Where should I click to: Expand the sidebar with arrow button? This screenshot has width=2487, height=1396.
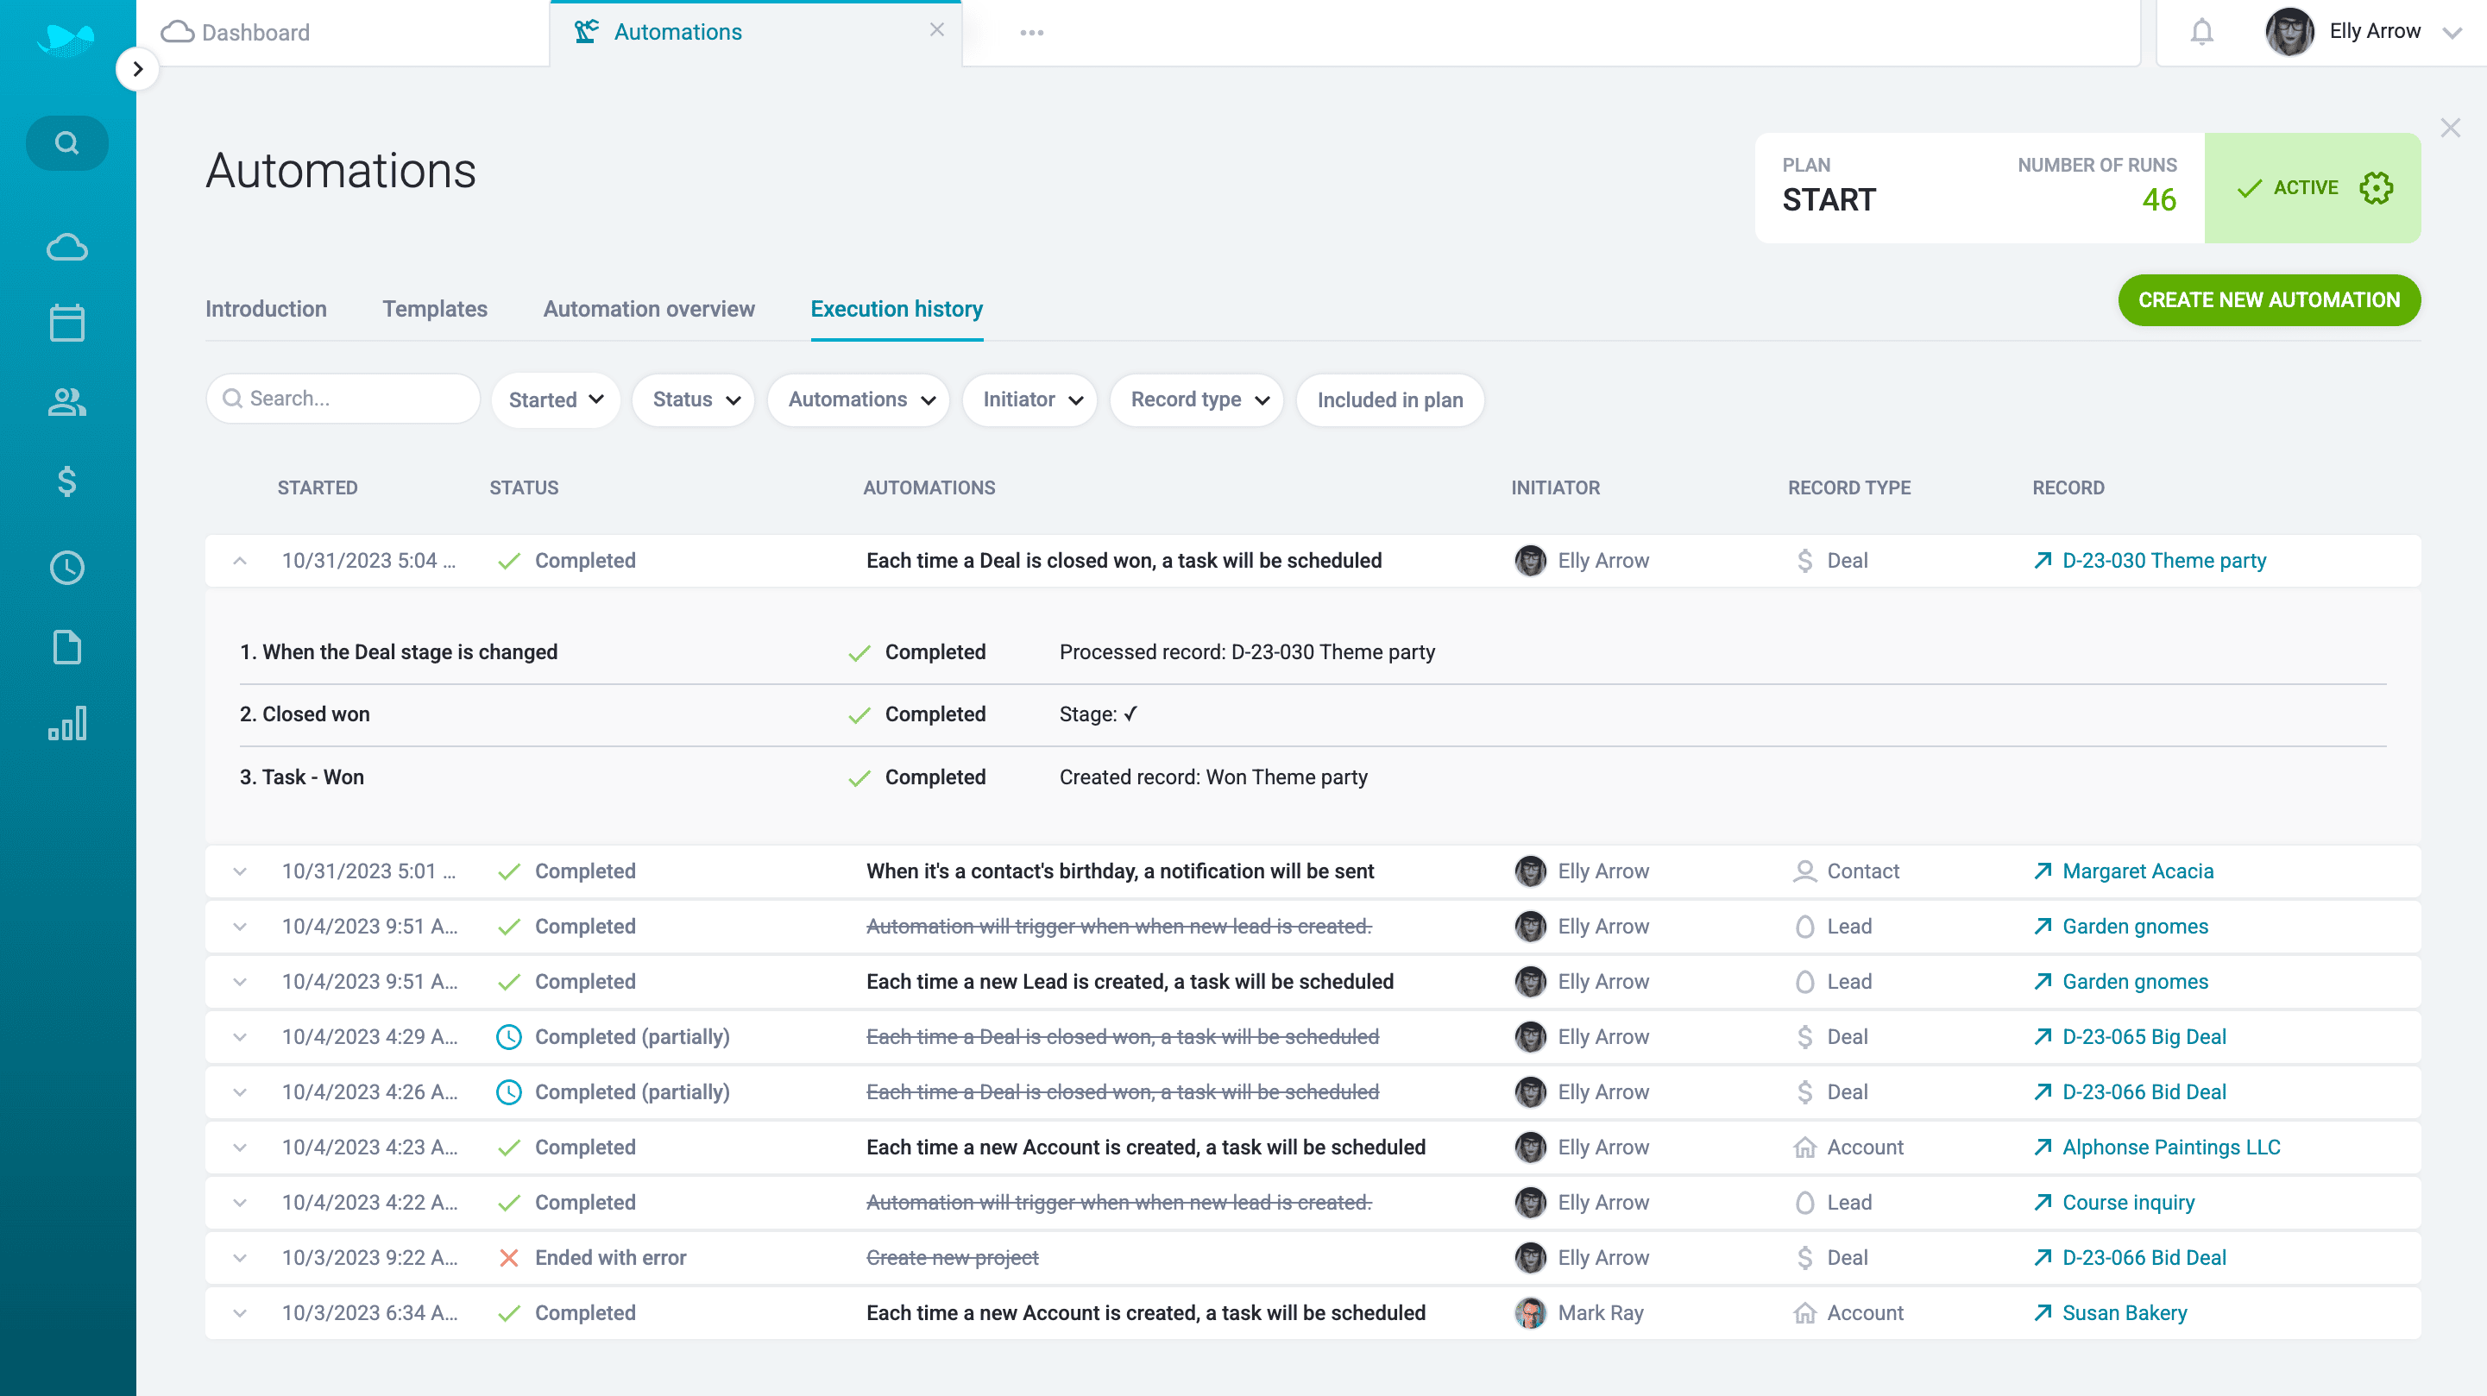point(138,68)
